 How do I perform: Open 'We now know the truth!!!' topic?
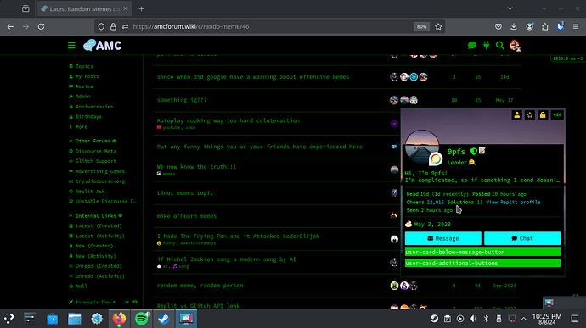(196, 167)
